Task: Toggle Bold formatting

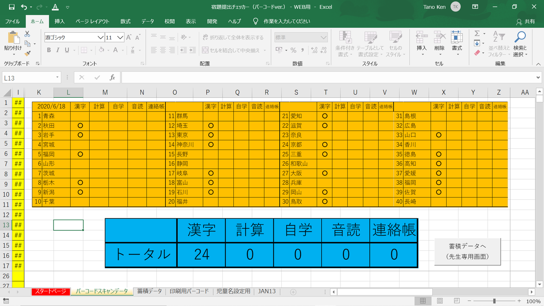Action: coord(49,50)
